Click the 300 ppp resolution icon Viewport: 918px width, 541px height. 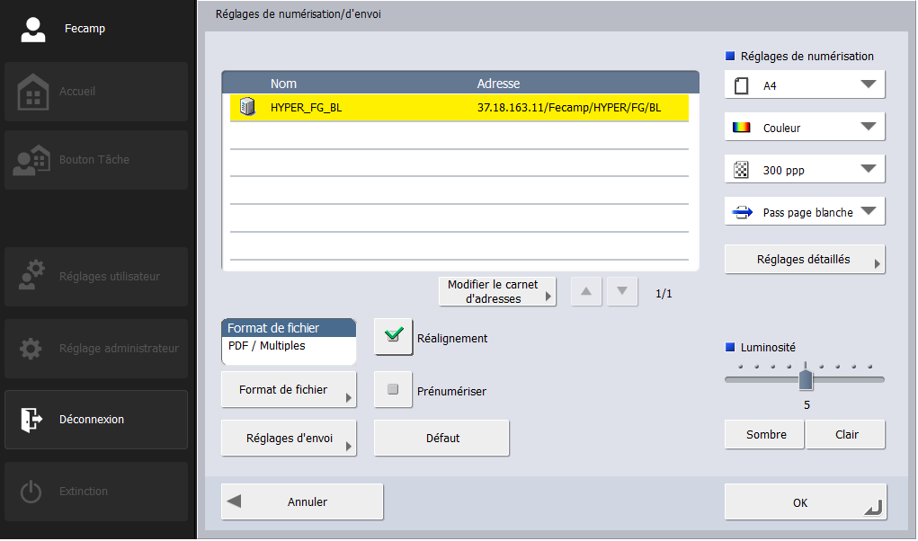click(x=742, y=170)
